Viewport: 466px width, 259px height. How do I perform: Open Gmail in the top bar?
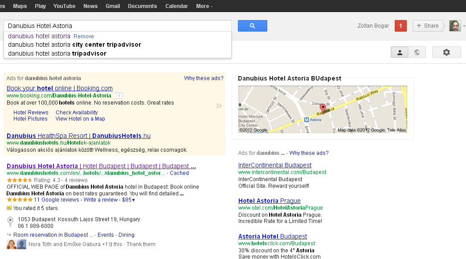click(113, 6)
